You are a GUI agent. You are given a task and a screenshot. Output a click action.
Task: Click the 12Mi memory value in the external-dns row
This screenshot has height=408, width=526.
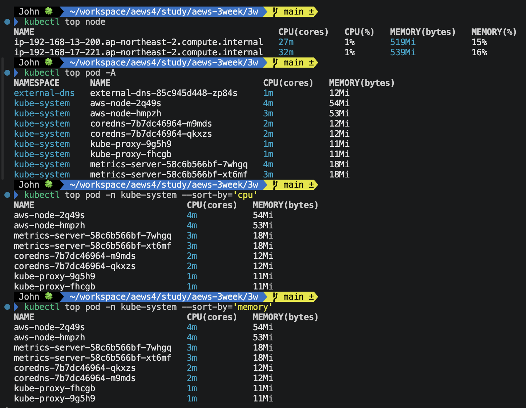click(x=339, y=93)
